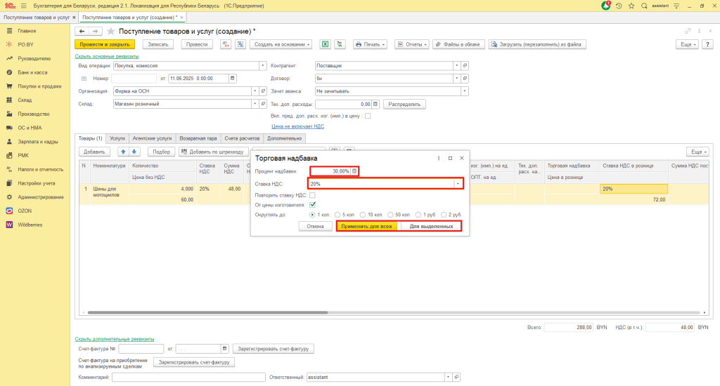Click the horizontal scrollbar of goods table
Screen dimensions: 720x386
tap(208, 312)
